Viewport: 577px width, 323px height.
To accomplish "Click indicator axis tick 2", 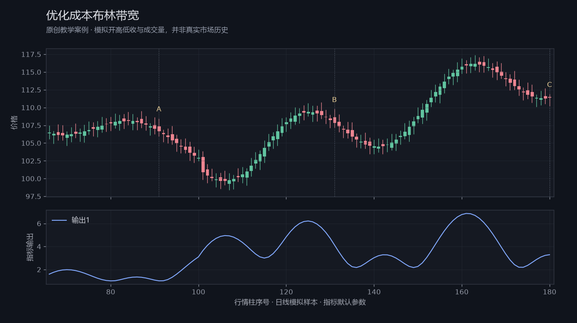I will 39,270.
